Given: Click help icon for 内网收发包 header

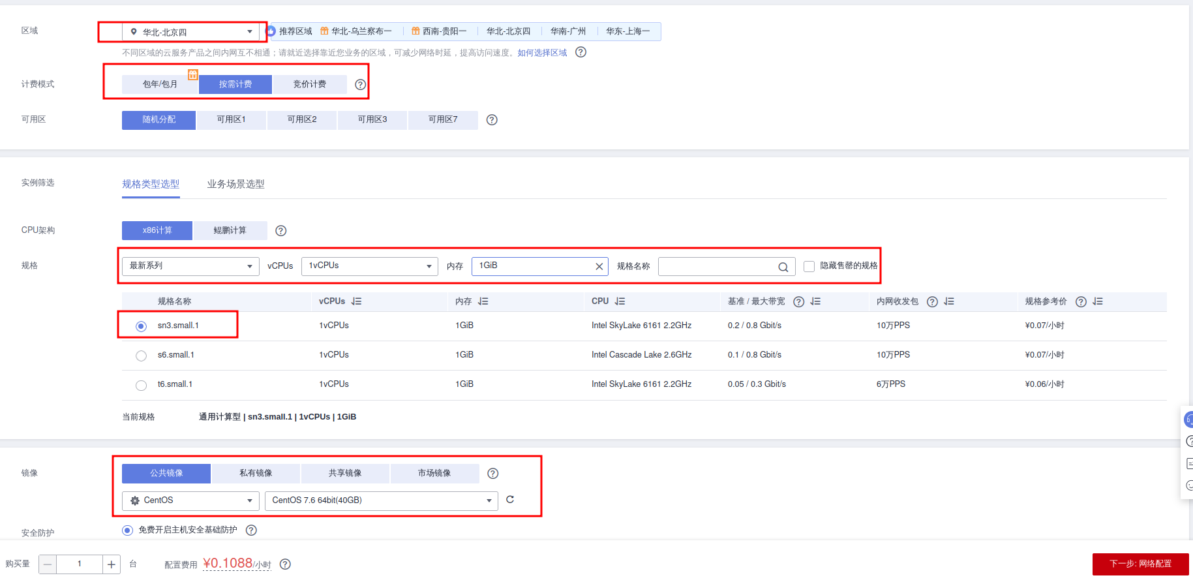Looking at the screenshot, I should click(x=932, y=301).
